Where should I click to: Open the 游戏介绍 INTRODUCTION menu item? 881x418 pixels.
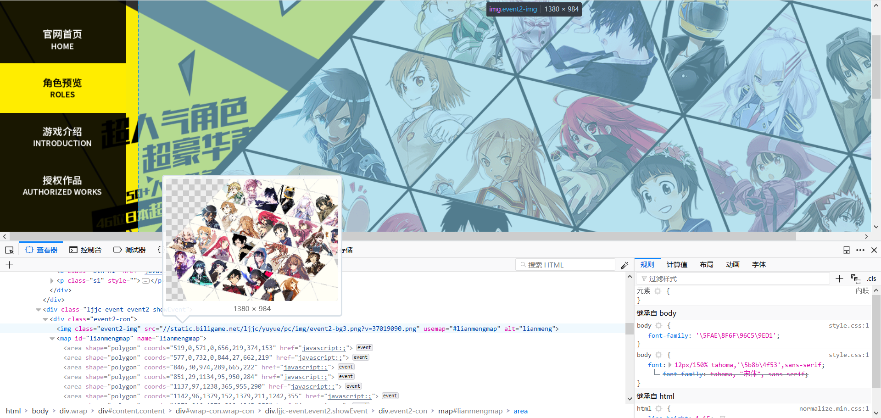pos(63,137)
